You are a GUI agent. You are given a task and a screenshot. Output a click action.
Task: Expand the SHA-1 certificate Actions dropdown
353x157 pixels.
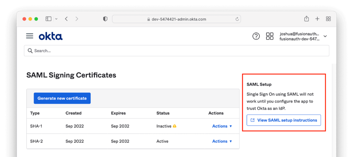(x=222, y=126)
